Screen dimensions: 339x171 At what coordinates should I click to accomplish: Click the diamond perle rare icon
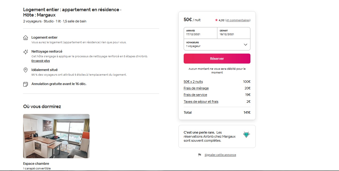[246, 135]
